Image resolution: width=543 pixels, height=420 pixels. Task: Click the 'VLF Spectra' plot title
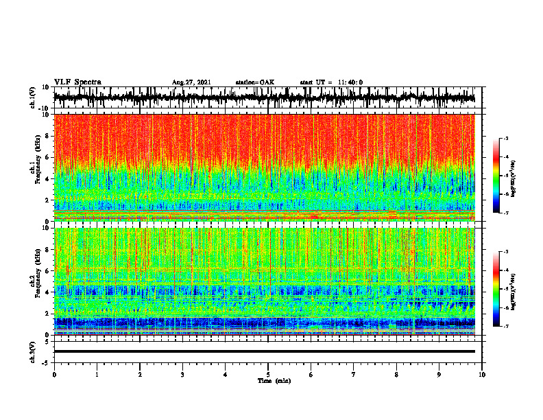[77, 82]
